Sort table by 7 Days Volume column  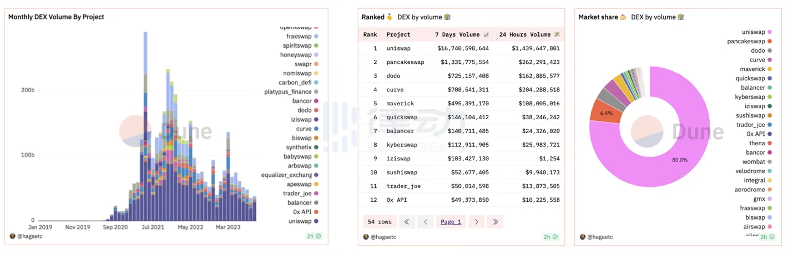[x=462, y=34]
